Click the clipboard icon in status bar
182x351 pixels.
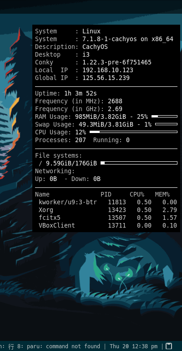[169, 346]
